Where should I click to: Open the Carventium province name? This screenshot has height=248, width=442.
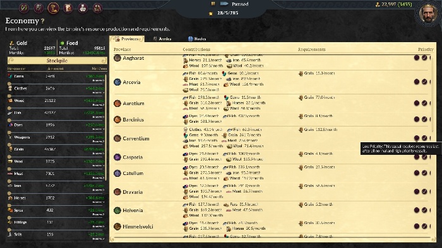[136, 138]
